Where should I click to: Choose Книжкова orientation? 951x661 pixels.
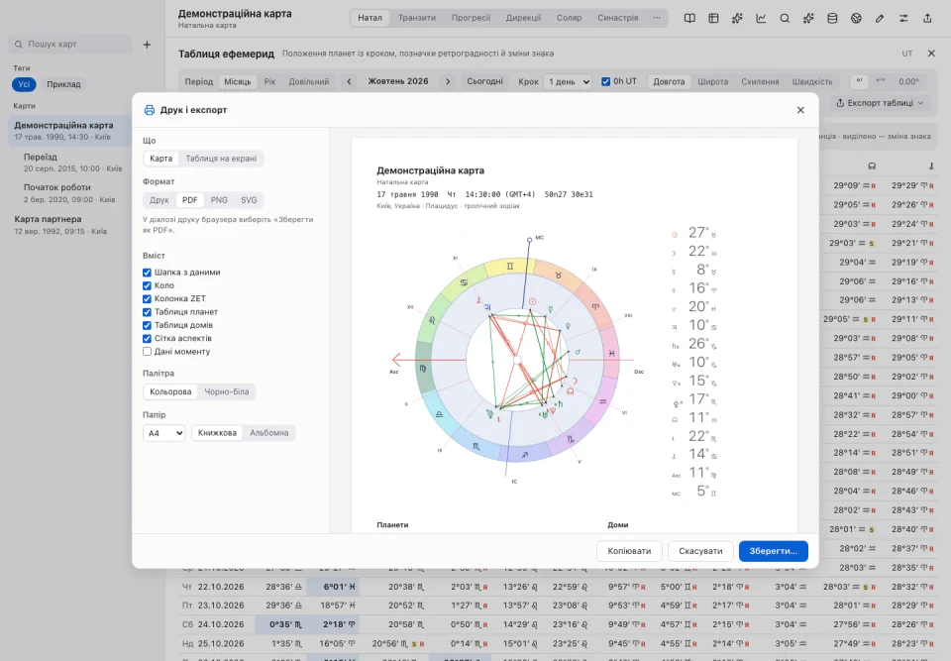pos(217,433)
